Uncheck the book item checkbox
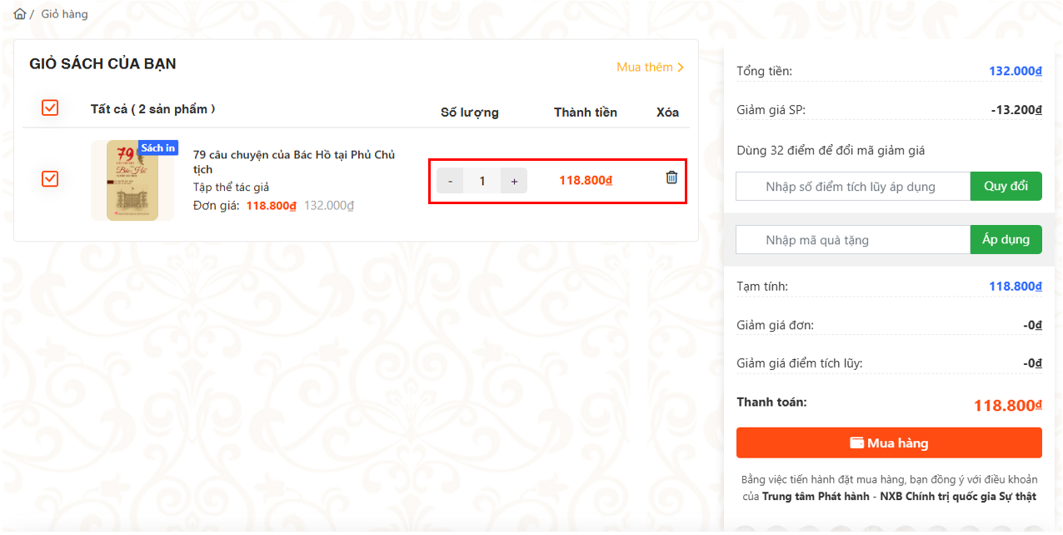 (x=50, y=178)
